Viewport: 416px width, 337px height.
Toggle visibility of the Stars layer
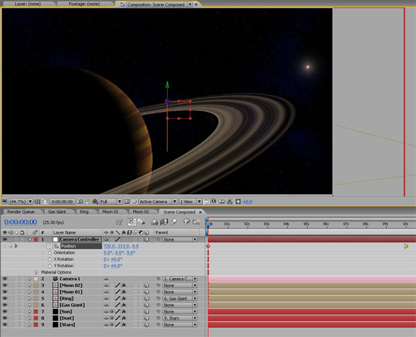pyautogui.click(x=6, y=325)
